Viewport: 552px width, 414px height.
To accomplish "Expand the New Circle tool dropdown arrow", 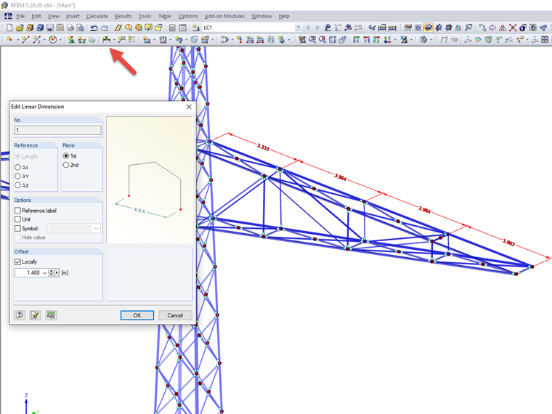I will [x=60, y=40].
